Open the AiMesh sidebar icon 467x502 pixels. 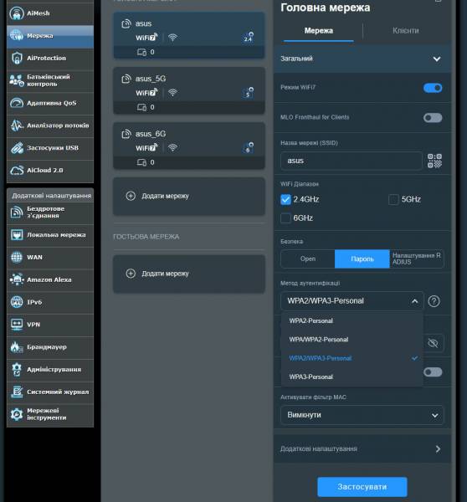click(17, 13)
